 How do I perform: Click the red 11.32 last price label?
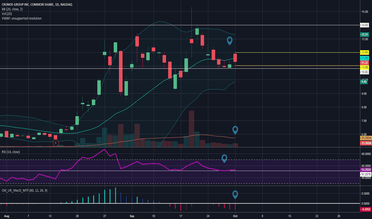(365, 63)
